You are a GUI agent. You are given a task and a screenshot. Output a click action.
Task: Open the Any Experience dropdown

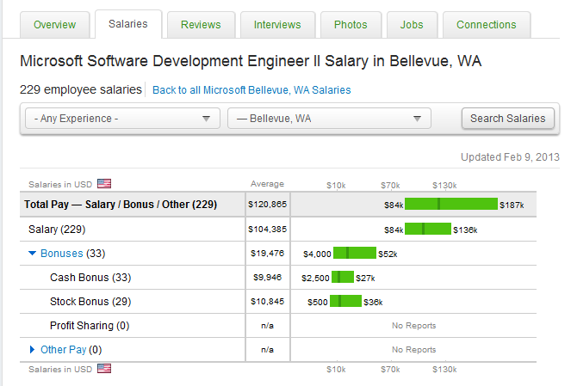122,118
